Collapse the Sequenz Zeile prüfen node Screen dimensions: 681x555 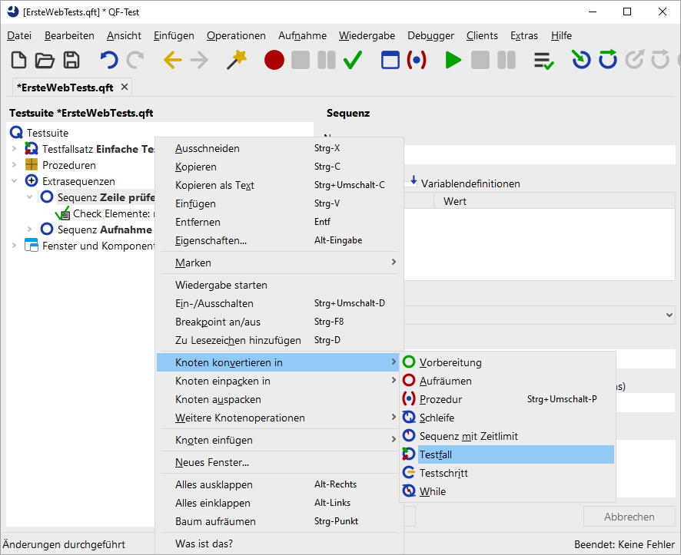[29, 197]
